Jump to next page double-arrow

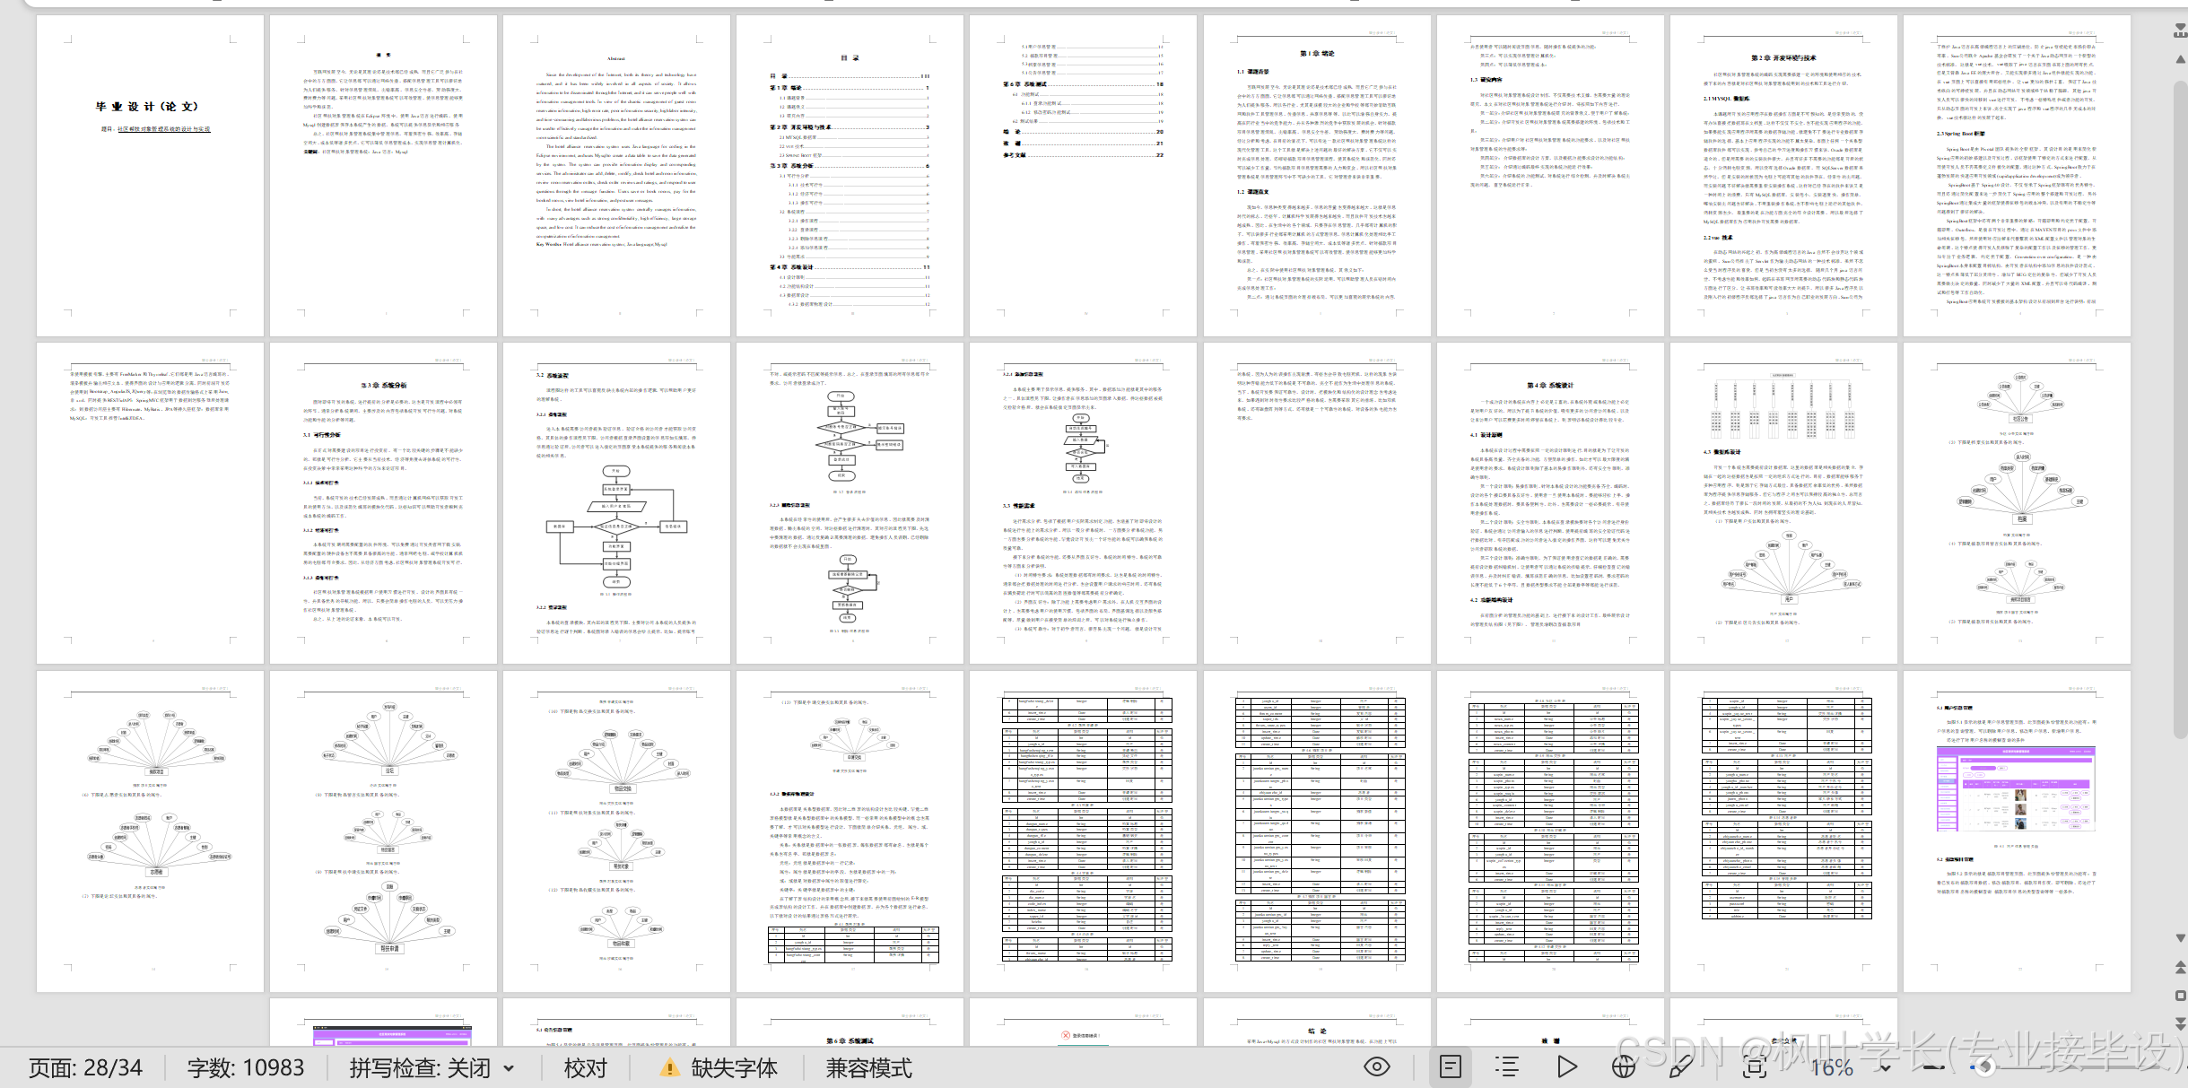pos(2181,1023)
